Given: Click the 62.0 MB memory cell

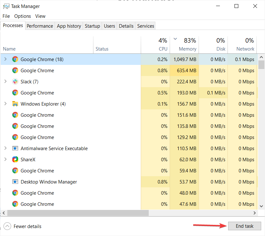Looking at the screenshot, I should 184,160.
